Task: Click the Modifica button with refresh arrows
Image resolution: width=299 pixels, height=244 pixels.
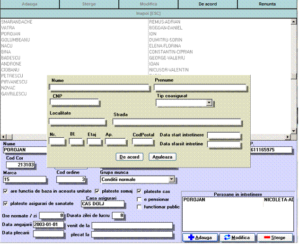Action: click(x=239, y=237)
